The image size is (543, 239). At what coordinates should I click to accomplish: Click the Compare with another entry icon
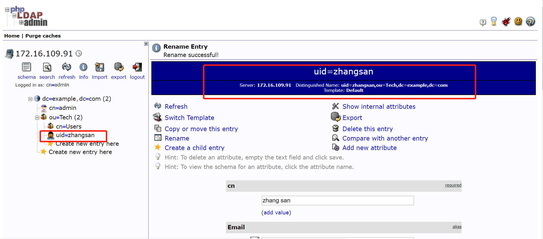[335, 138]
